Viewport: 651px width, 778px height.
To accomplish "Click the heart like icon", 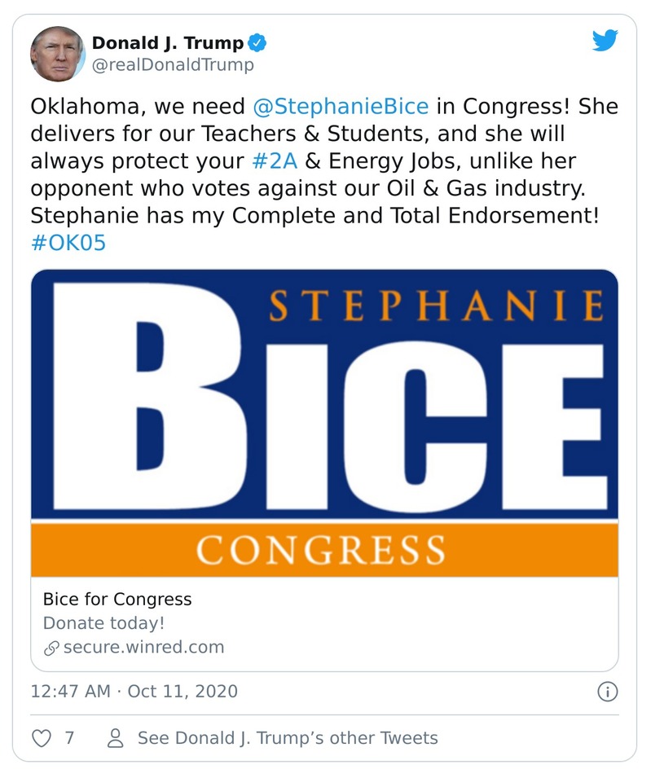I will [x=42, y=738].
